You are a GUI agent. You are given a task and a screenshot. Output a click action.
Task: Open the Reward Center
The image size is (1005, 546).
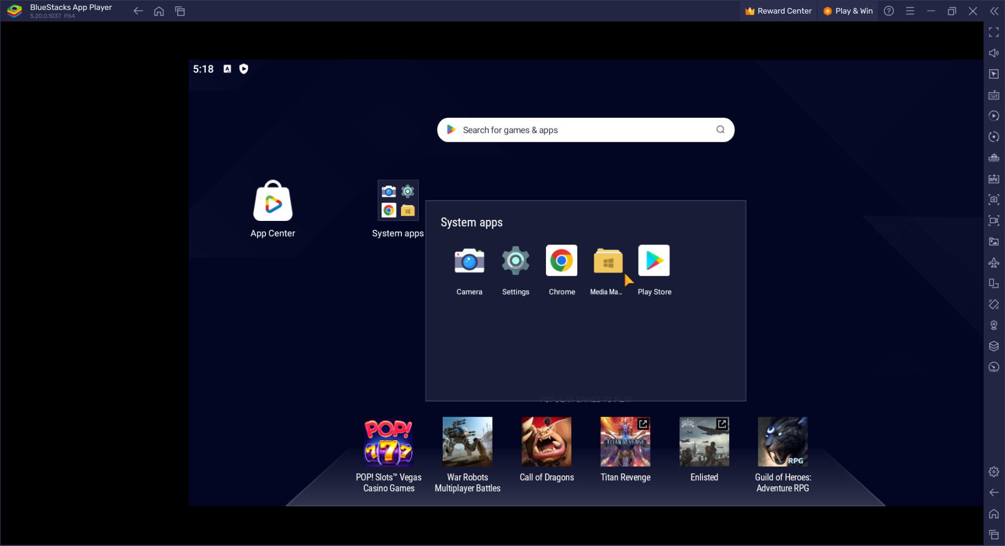[x=778, y=11]
